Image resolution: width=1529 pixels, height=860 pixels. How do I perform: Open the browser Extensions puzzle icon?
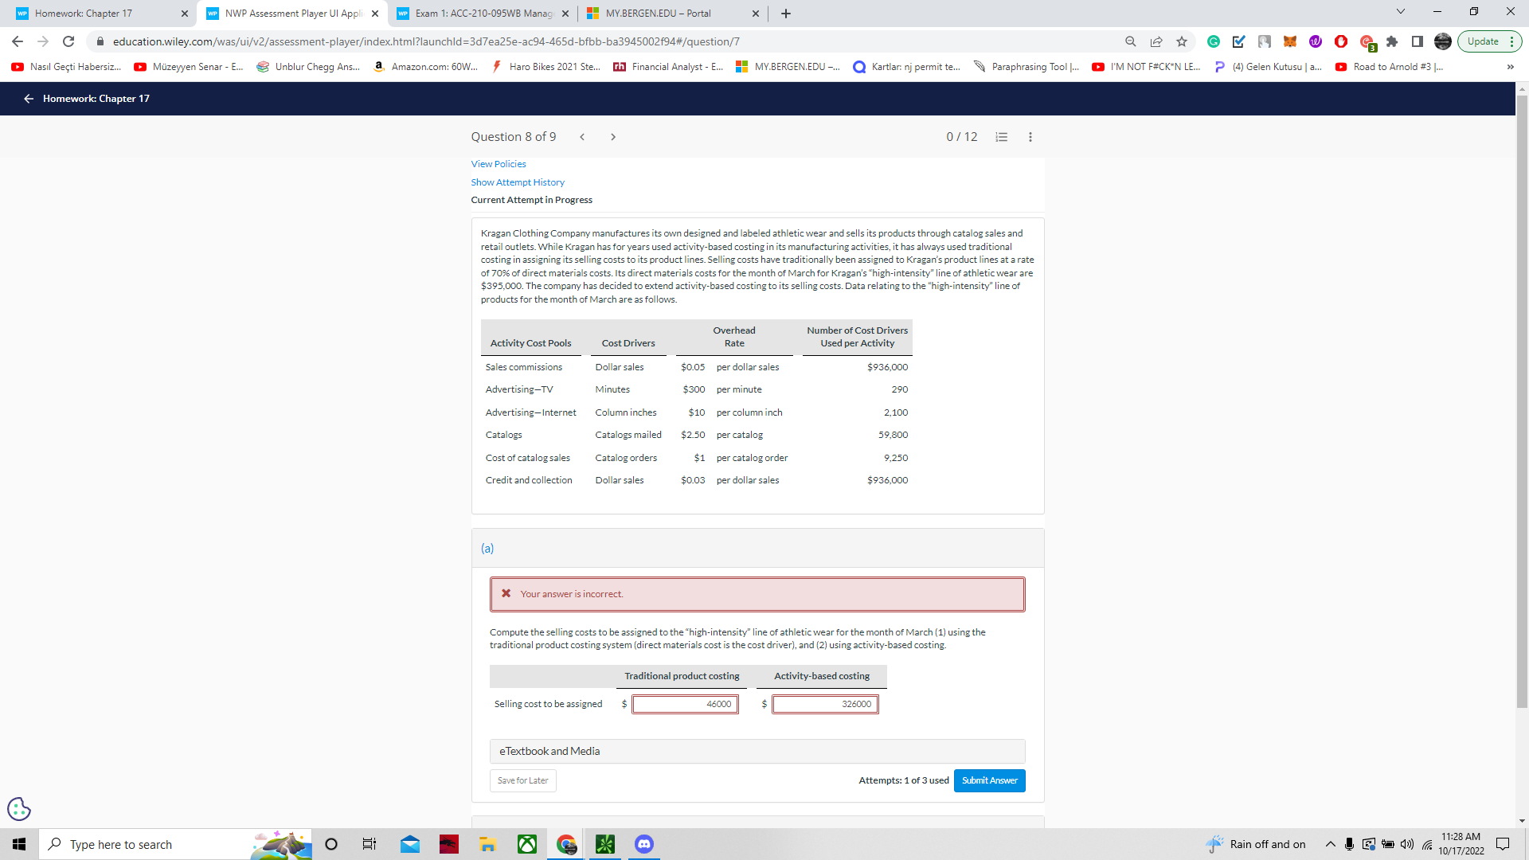point(1392,41)
